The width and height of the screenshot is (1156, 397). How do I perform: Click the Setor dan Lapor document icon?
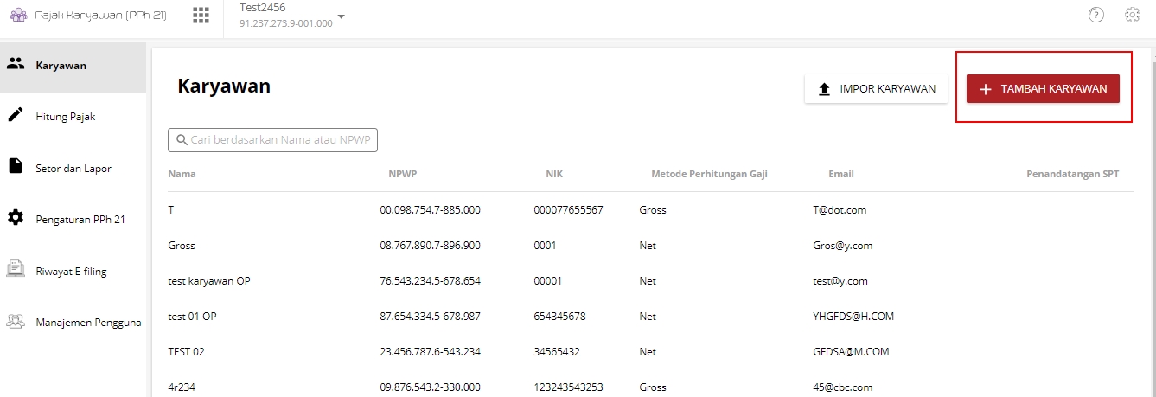15,166
